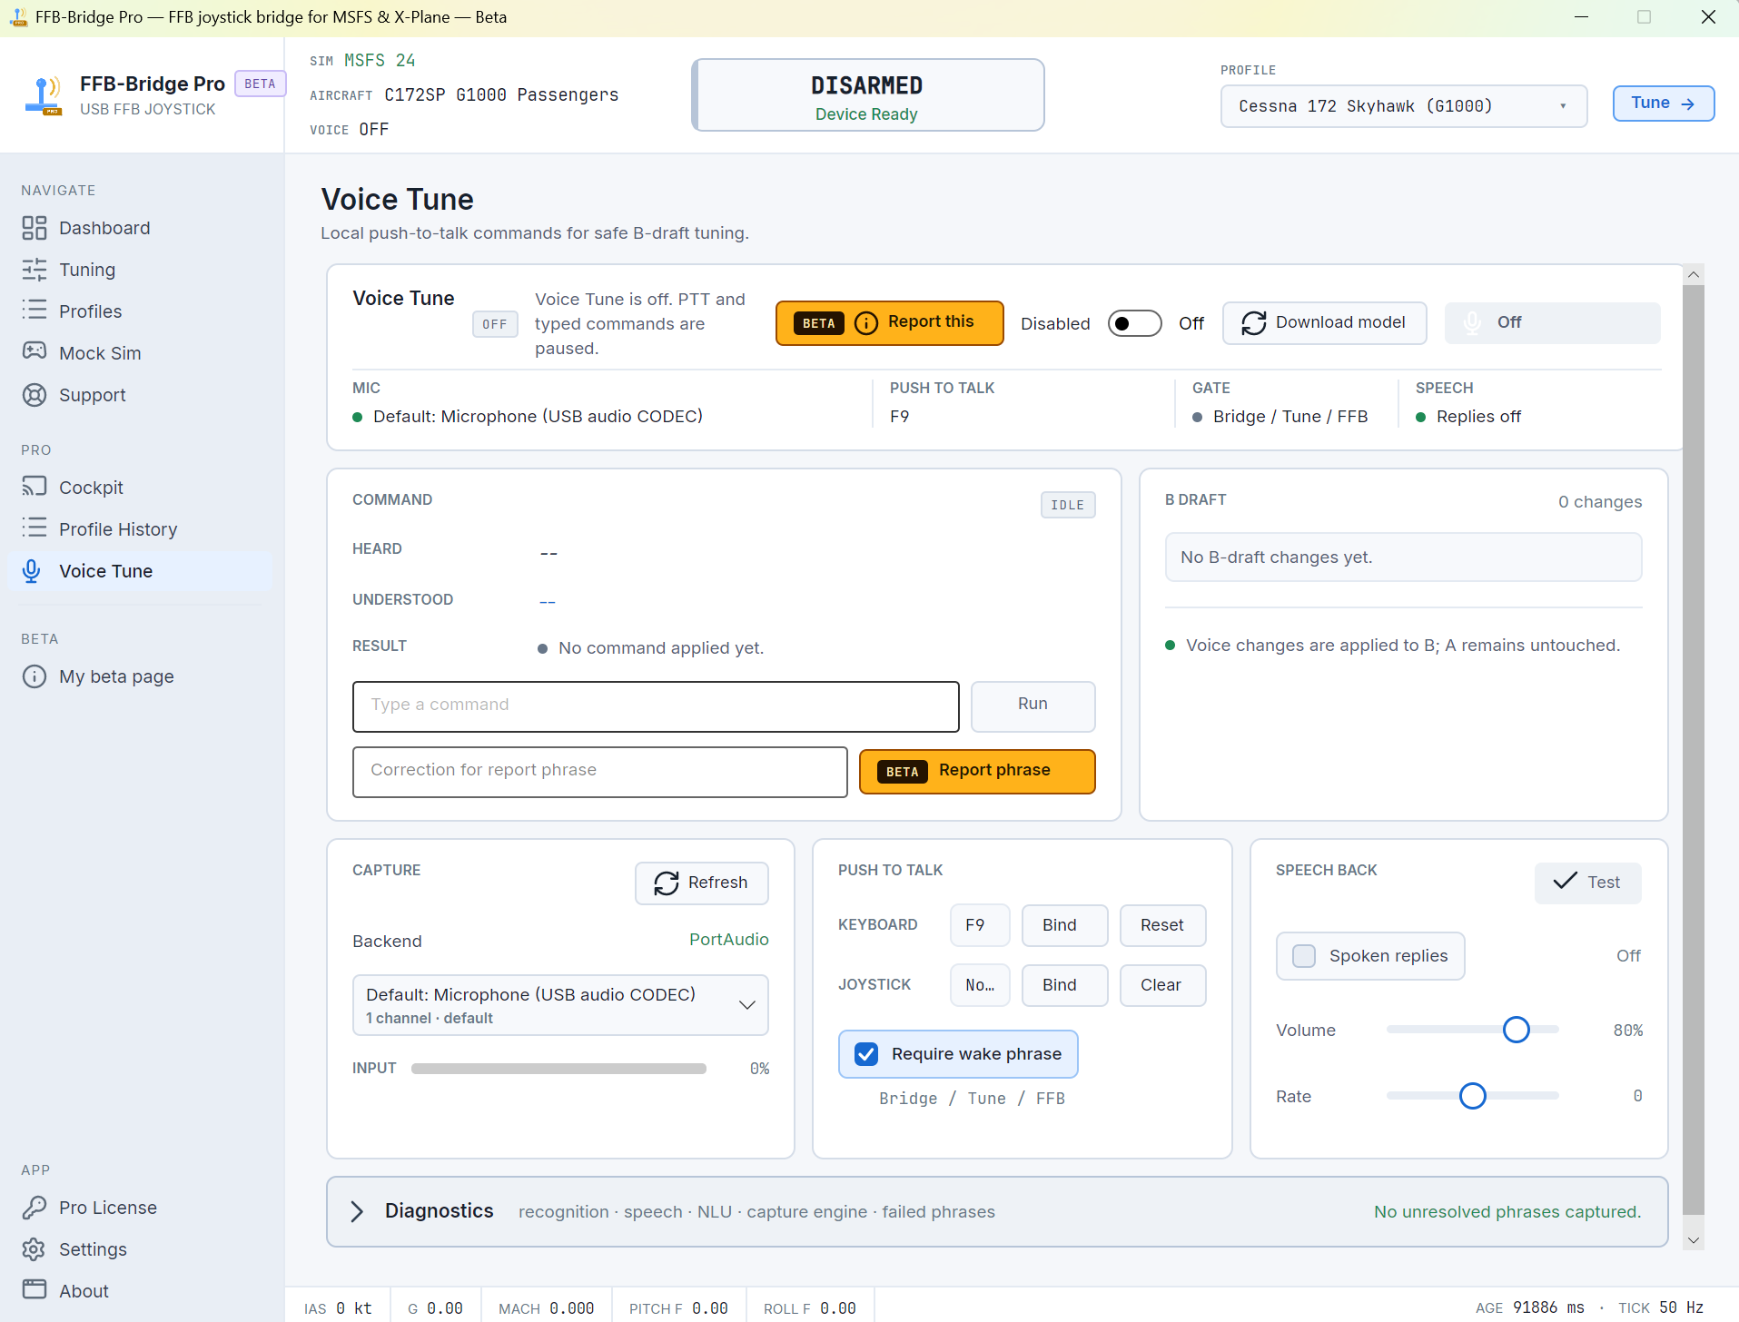Image resolution: width=1739 pixels, height=1322 pixels.
Task: Click the Support lifebuoy icon
Action: pos(35,395)
